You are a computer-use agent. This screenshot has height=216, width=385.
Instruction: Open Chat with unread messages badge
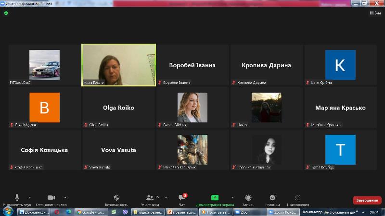[182, 200]
